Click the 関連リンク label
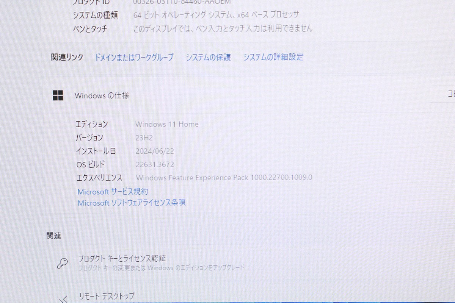Viewport: 455px width, 303px height. [x=66, y=57]
